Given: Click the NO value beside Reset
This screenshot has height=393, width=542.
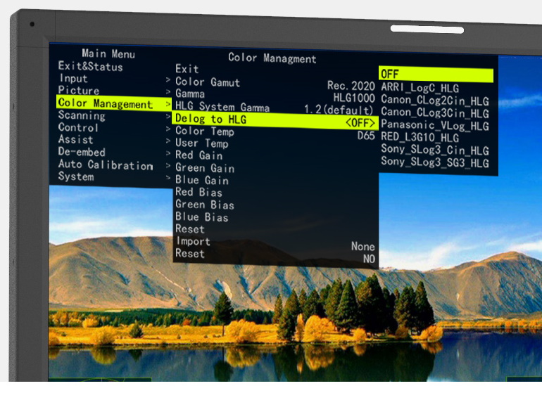Looking at the screenshot, I should [x=369, y=259].
